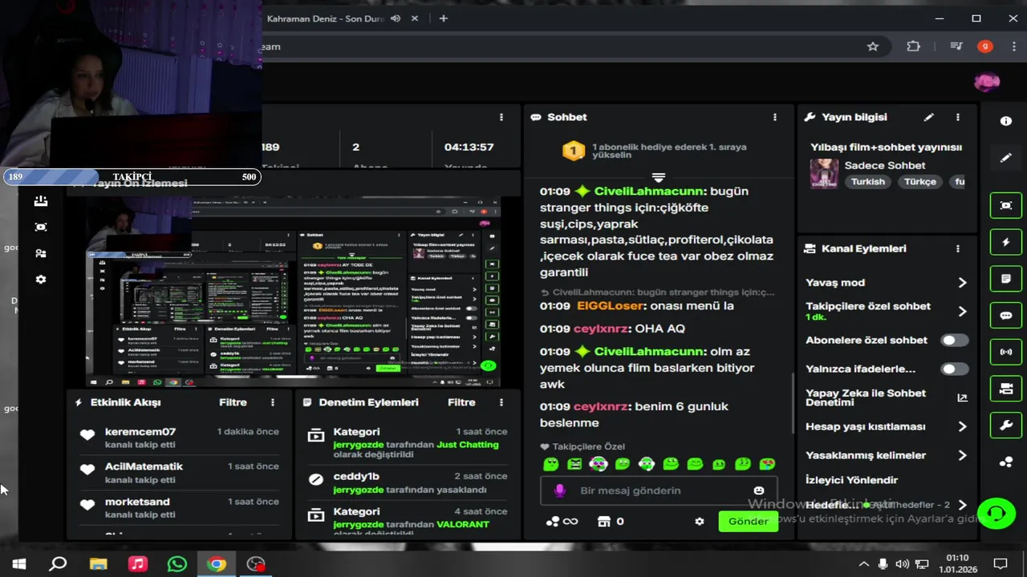
Task: Click the Sadece Sohbet category link
Action: point(884,165)
